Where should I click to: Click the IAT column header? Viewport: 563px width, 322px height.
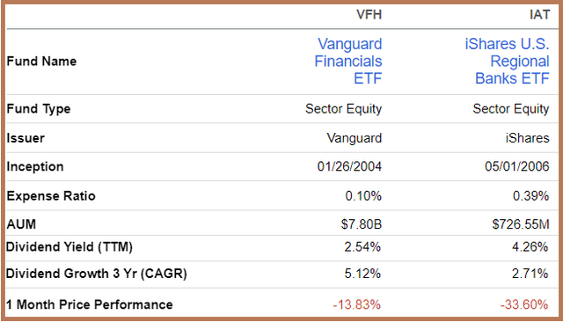(x=539, y=15)
